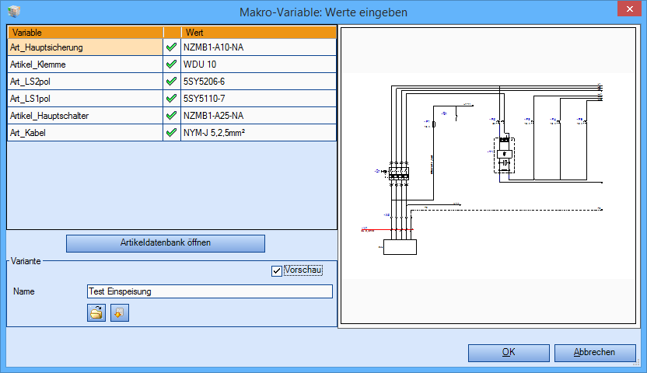Click the green checkmark for Art_Hauptsicherung
Viewport: 647px width, 373px height.
point(171,47)
